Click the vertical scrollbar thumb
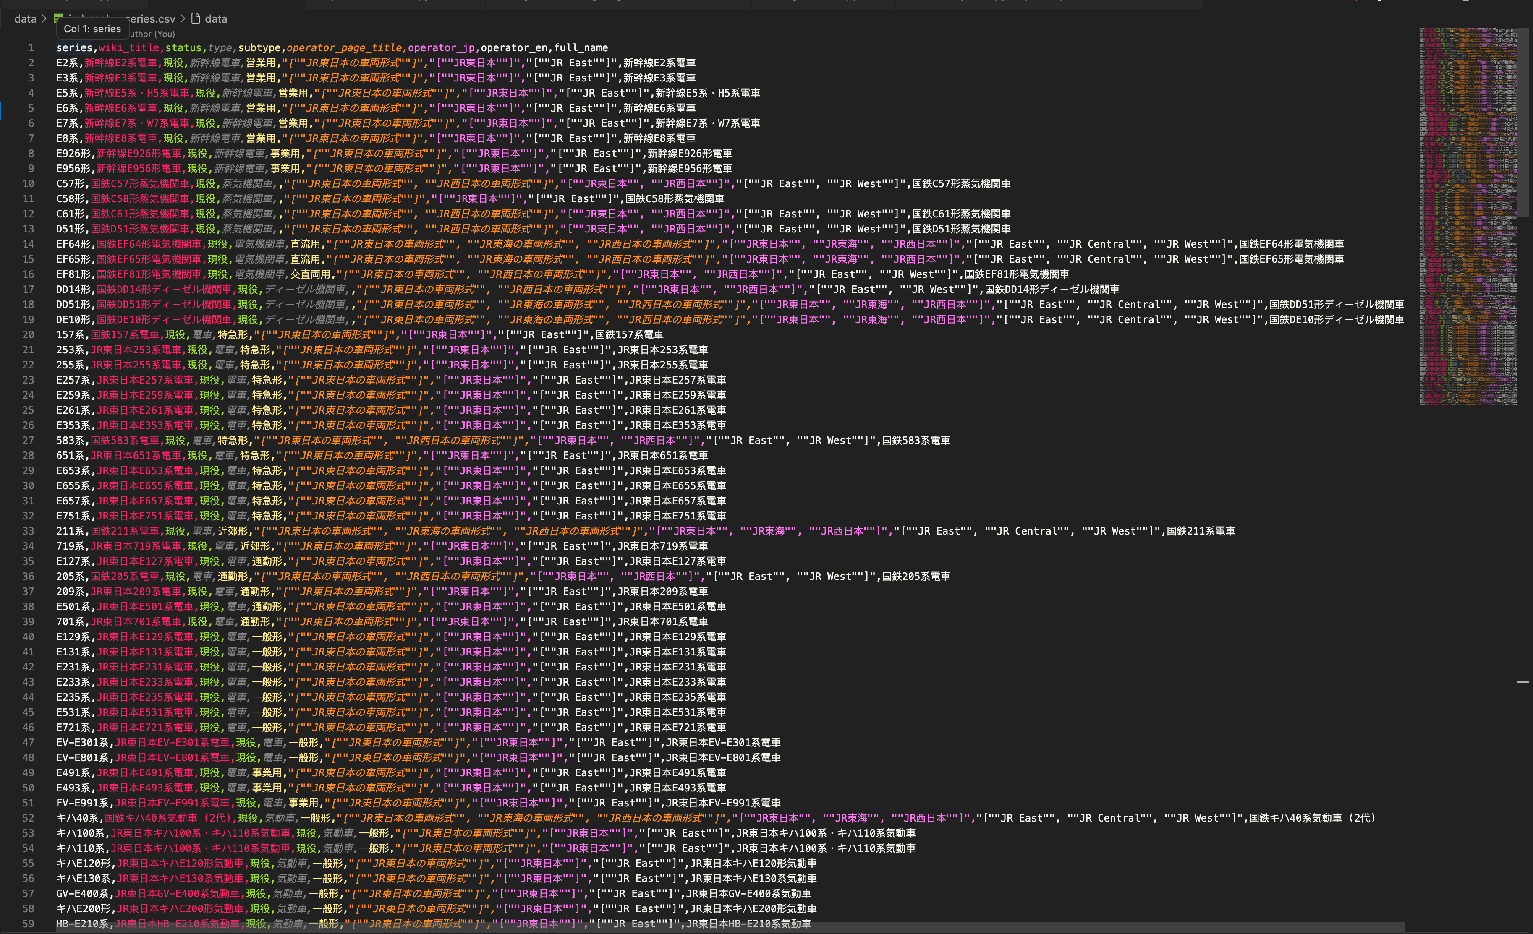The width and height of the screenshot is (1533, 934). [x=1523, y=122]
